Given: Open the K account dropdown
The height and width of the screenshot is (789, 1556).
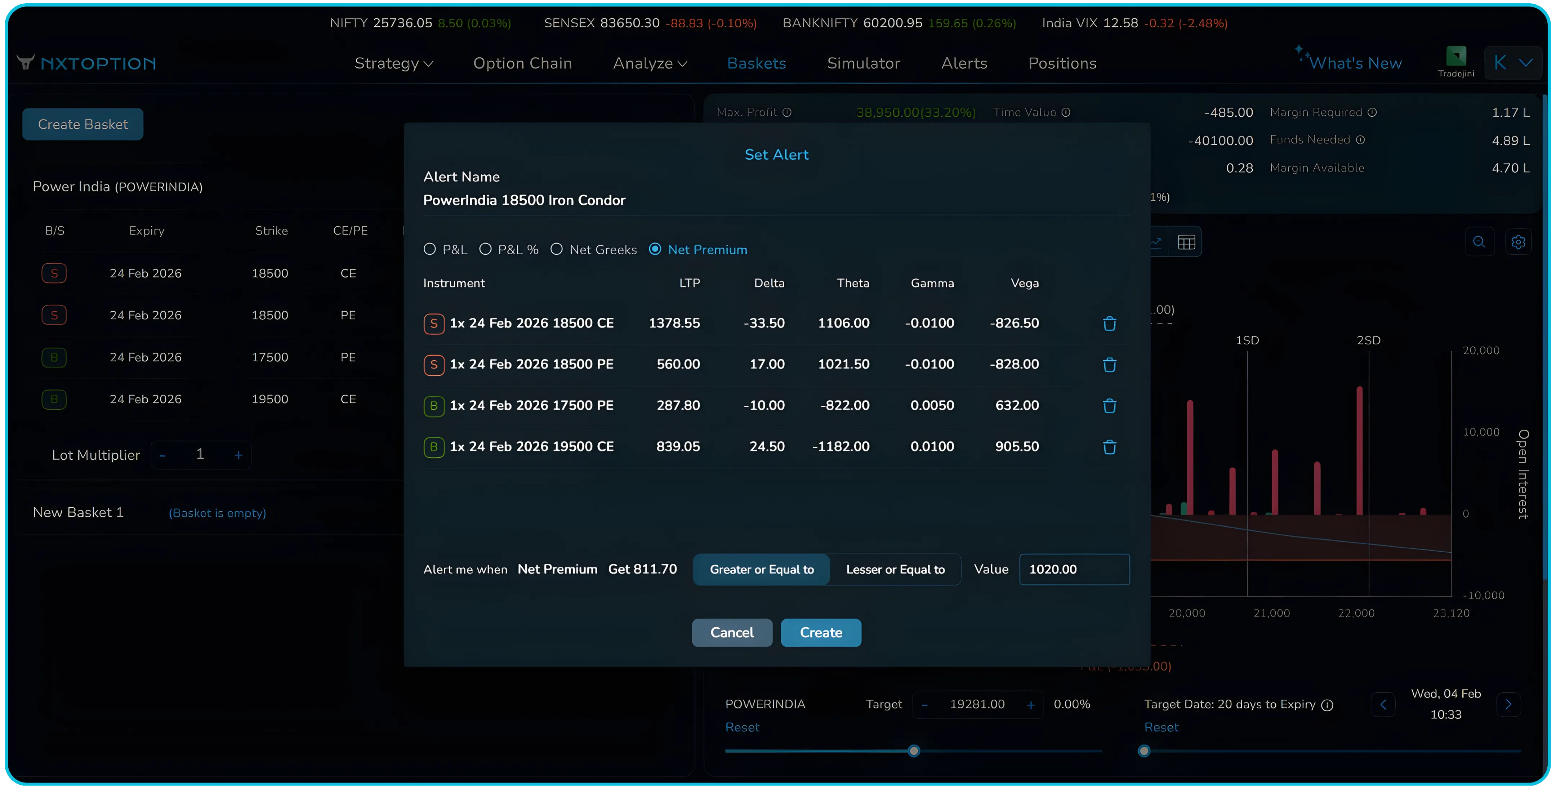Looking at the screenshot, I should pos(1512,62).
